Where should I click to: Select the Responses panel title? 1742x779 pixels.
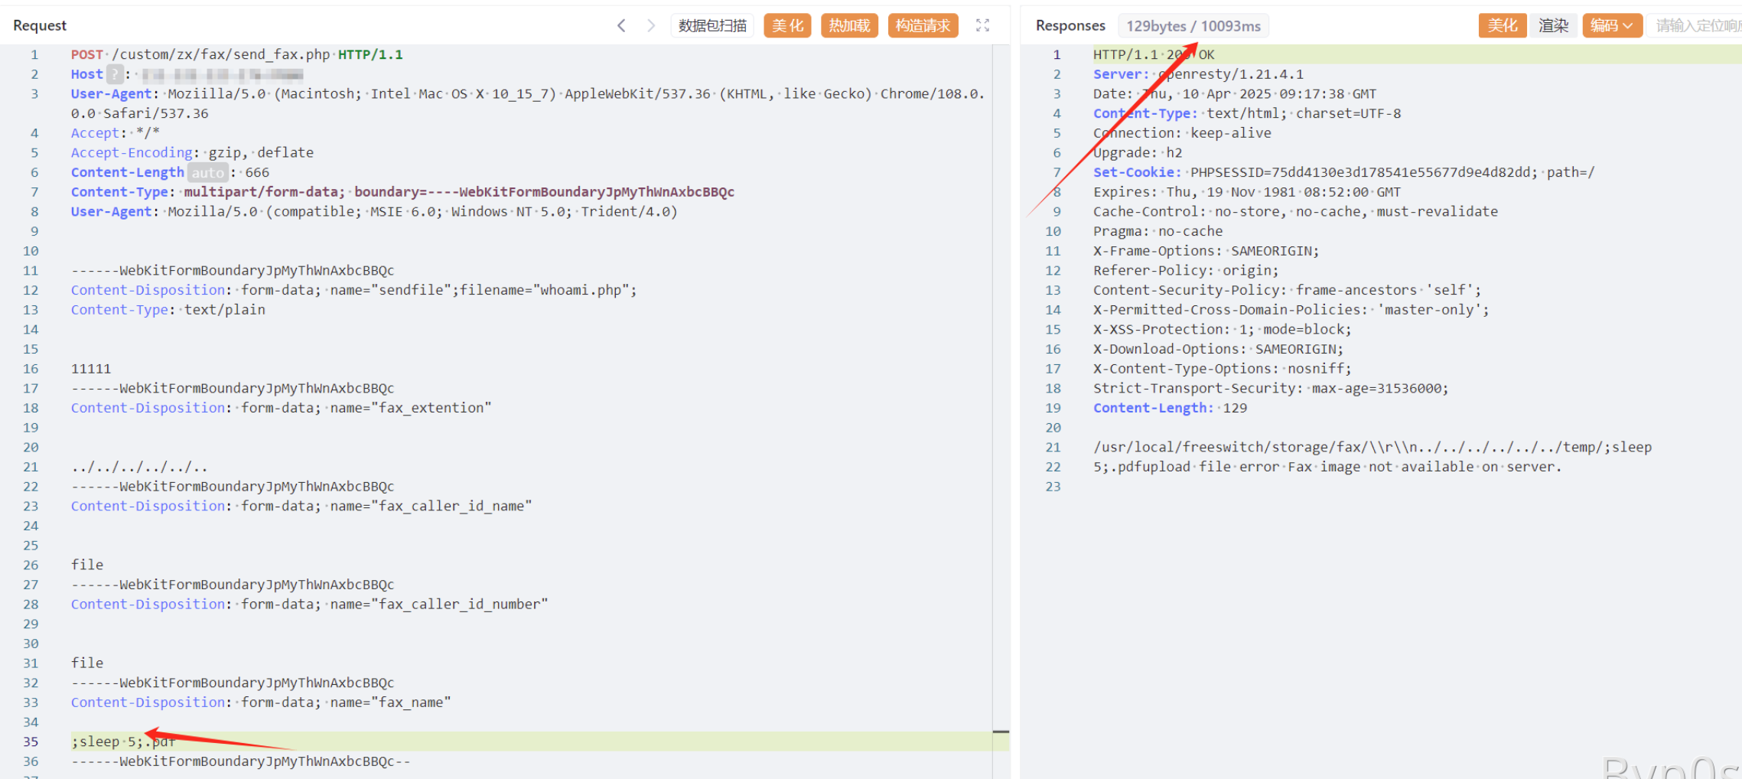[x=1070, y=25]
